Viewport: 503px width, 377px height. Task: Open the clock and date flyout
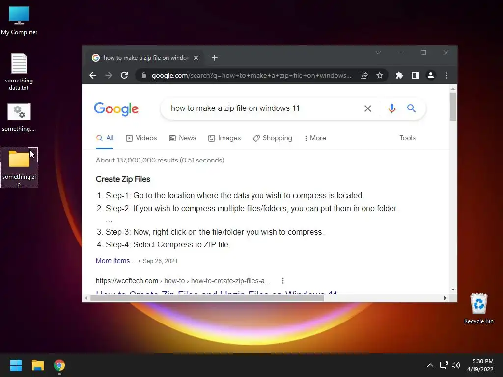coord(480,365)
